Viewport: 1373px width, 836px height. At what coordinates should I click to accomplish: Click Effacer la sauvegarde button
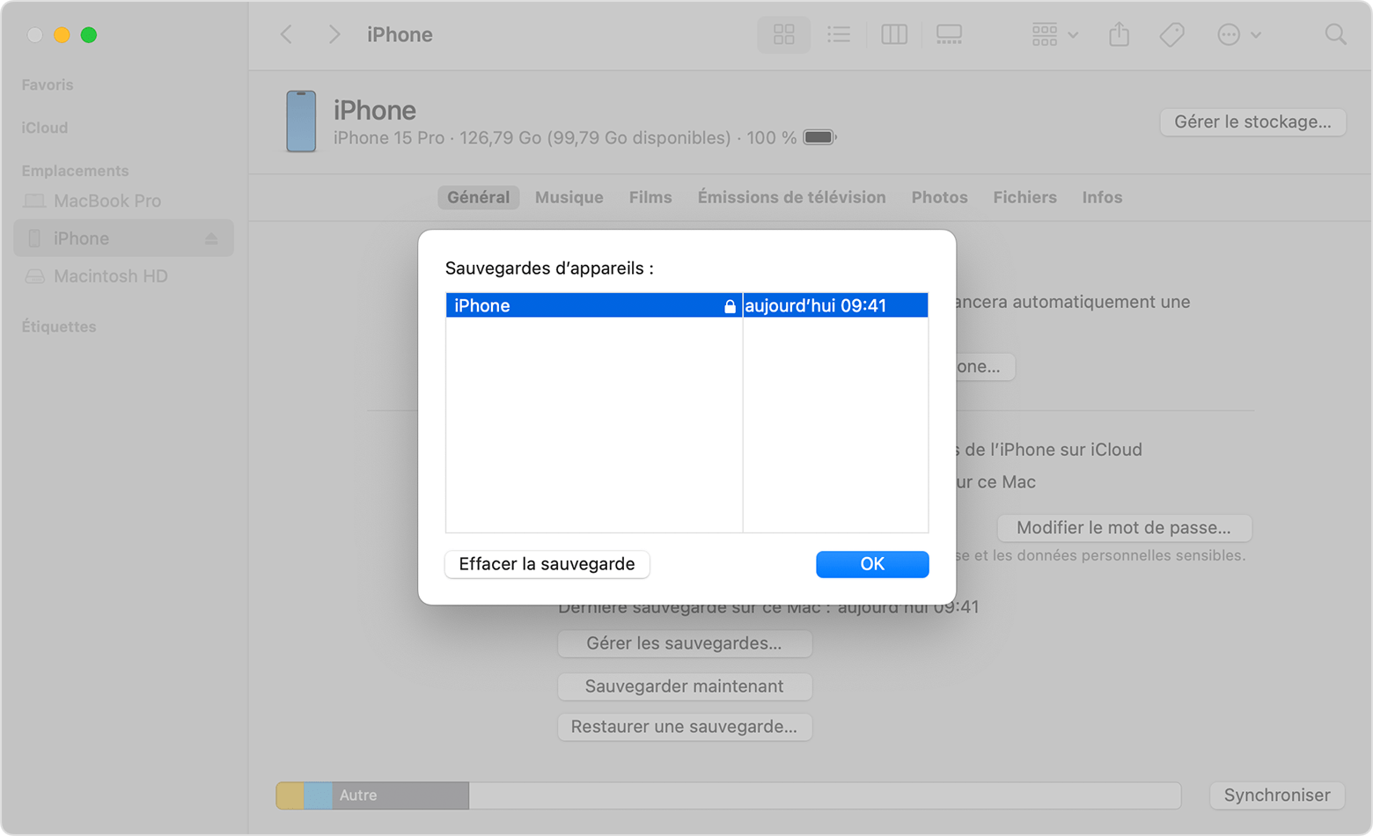click(x=547, y=564)
